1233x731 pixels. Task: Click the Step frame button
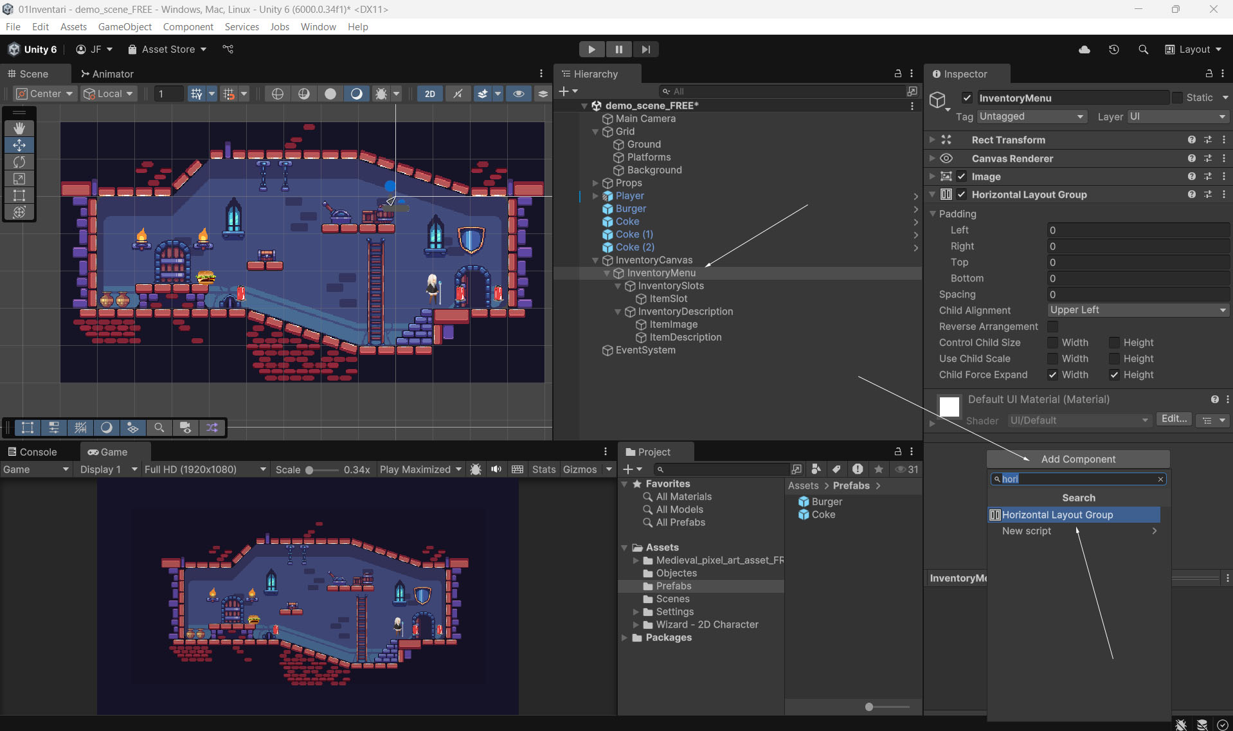pos(645,50)
